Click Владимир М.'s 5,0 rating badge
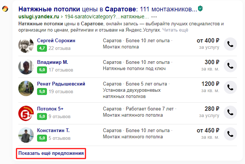The height and width of the screenshot is (164, 245). click(42, 70)
